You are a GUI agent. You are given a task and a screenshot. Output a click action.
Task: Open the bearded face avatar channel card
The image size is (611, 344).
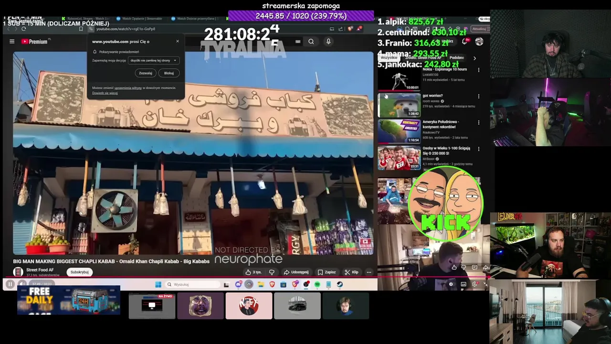point(200,306)
